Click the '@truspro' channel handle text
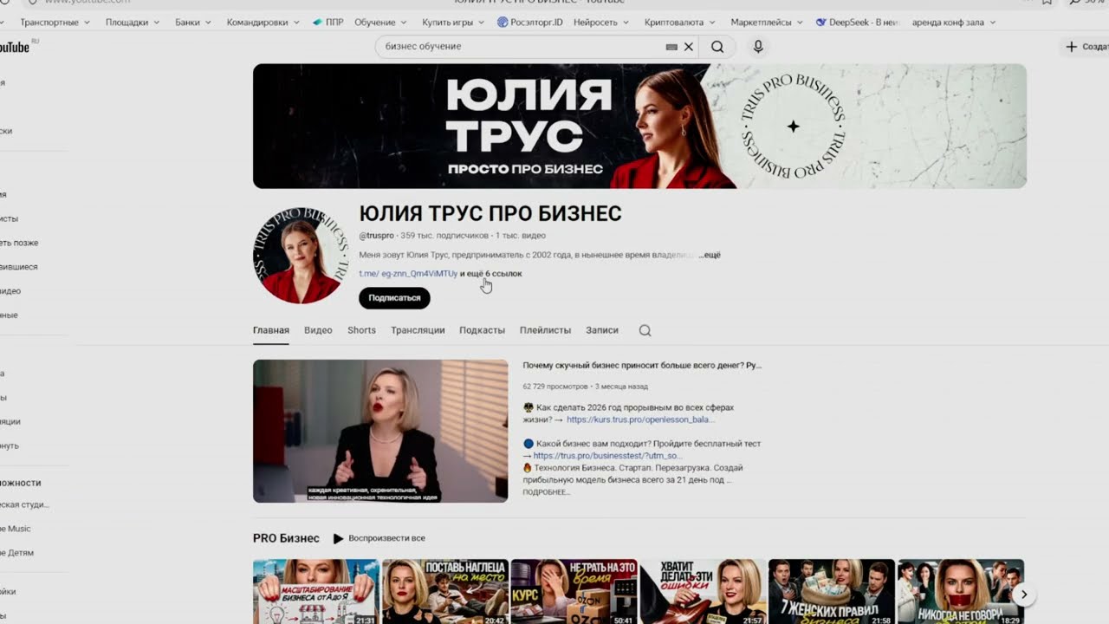The width and height of the screenshot is (1109, 624). [x=377, y=236]
